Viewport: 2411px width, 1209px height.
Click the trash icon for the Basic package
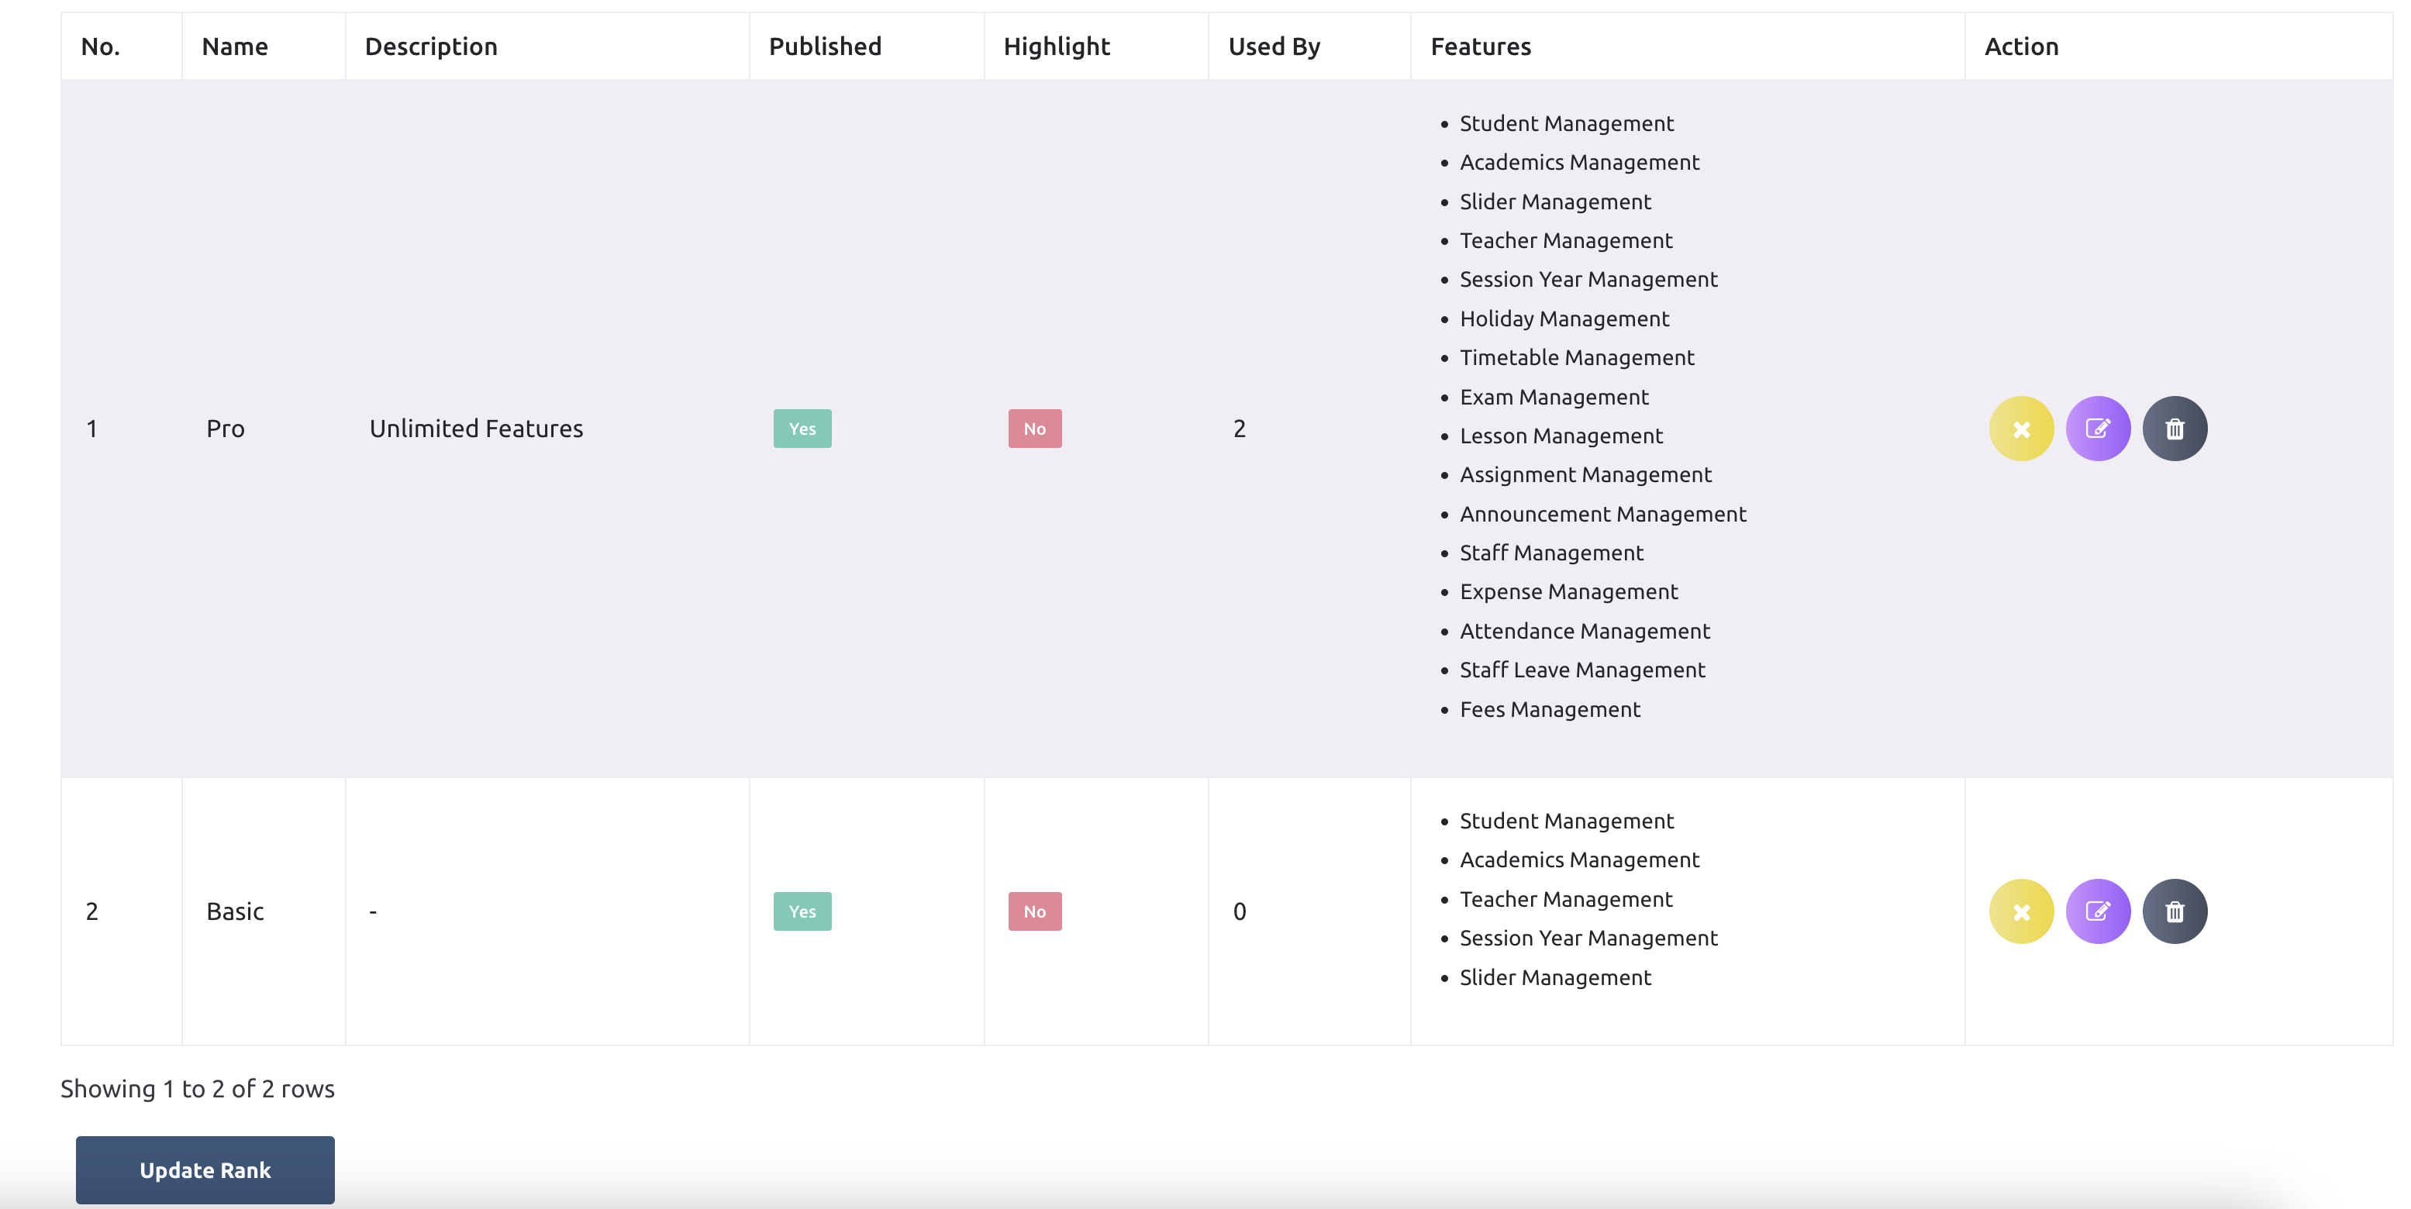point(2175,911)
